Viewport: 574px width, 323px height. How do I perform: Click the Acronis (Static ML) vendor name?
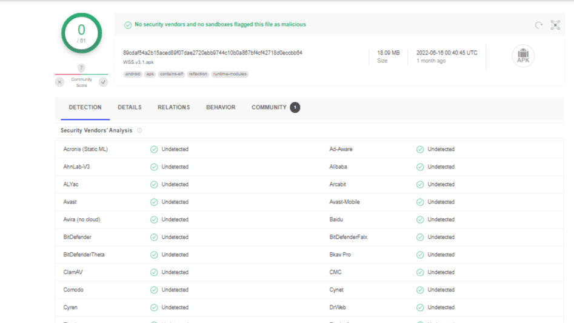coord(85,149)
